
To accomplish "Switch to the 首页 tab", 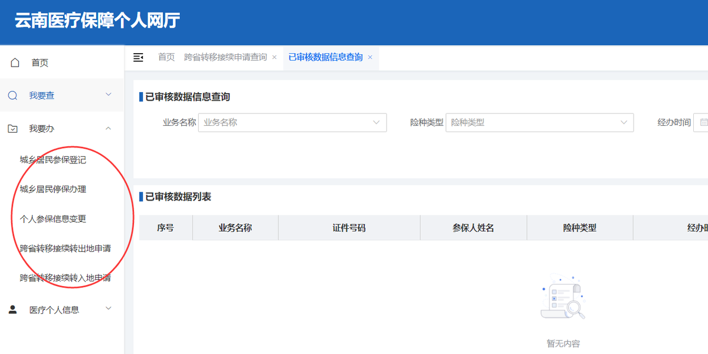I will [x=166, y=57].
